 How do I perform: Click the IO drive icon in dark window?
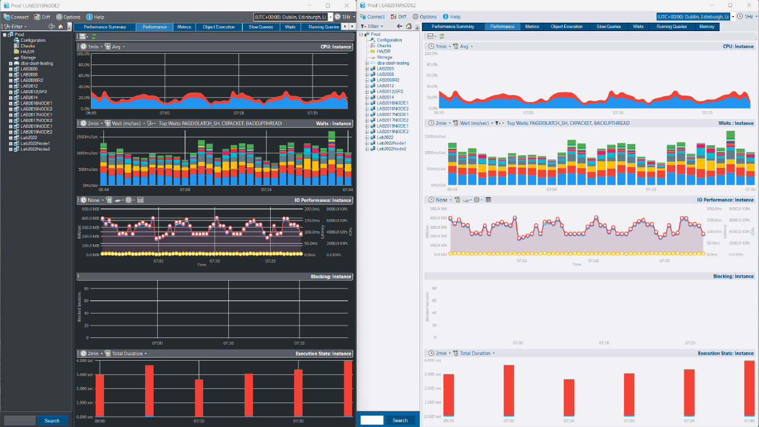pyautogui.click(x=118, y=200)
